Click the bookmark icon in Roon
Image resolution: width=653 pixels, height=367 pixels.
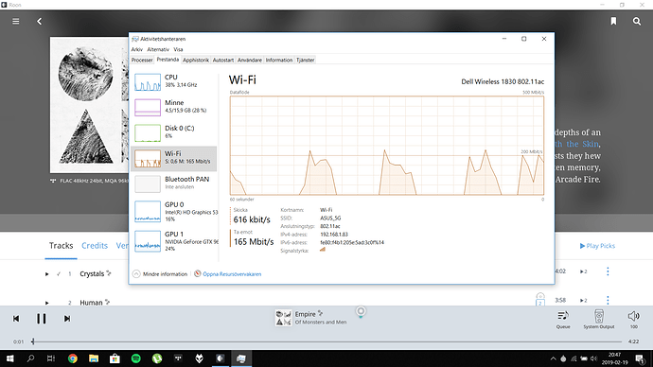613,21
